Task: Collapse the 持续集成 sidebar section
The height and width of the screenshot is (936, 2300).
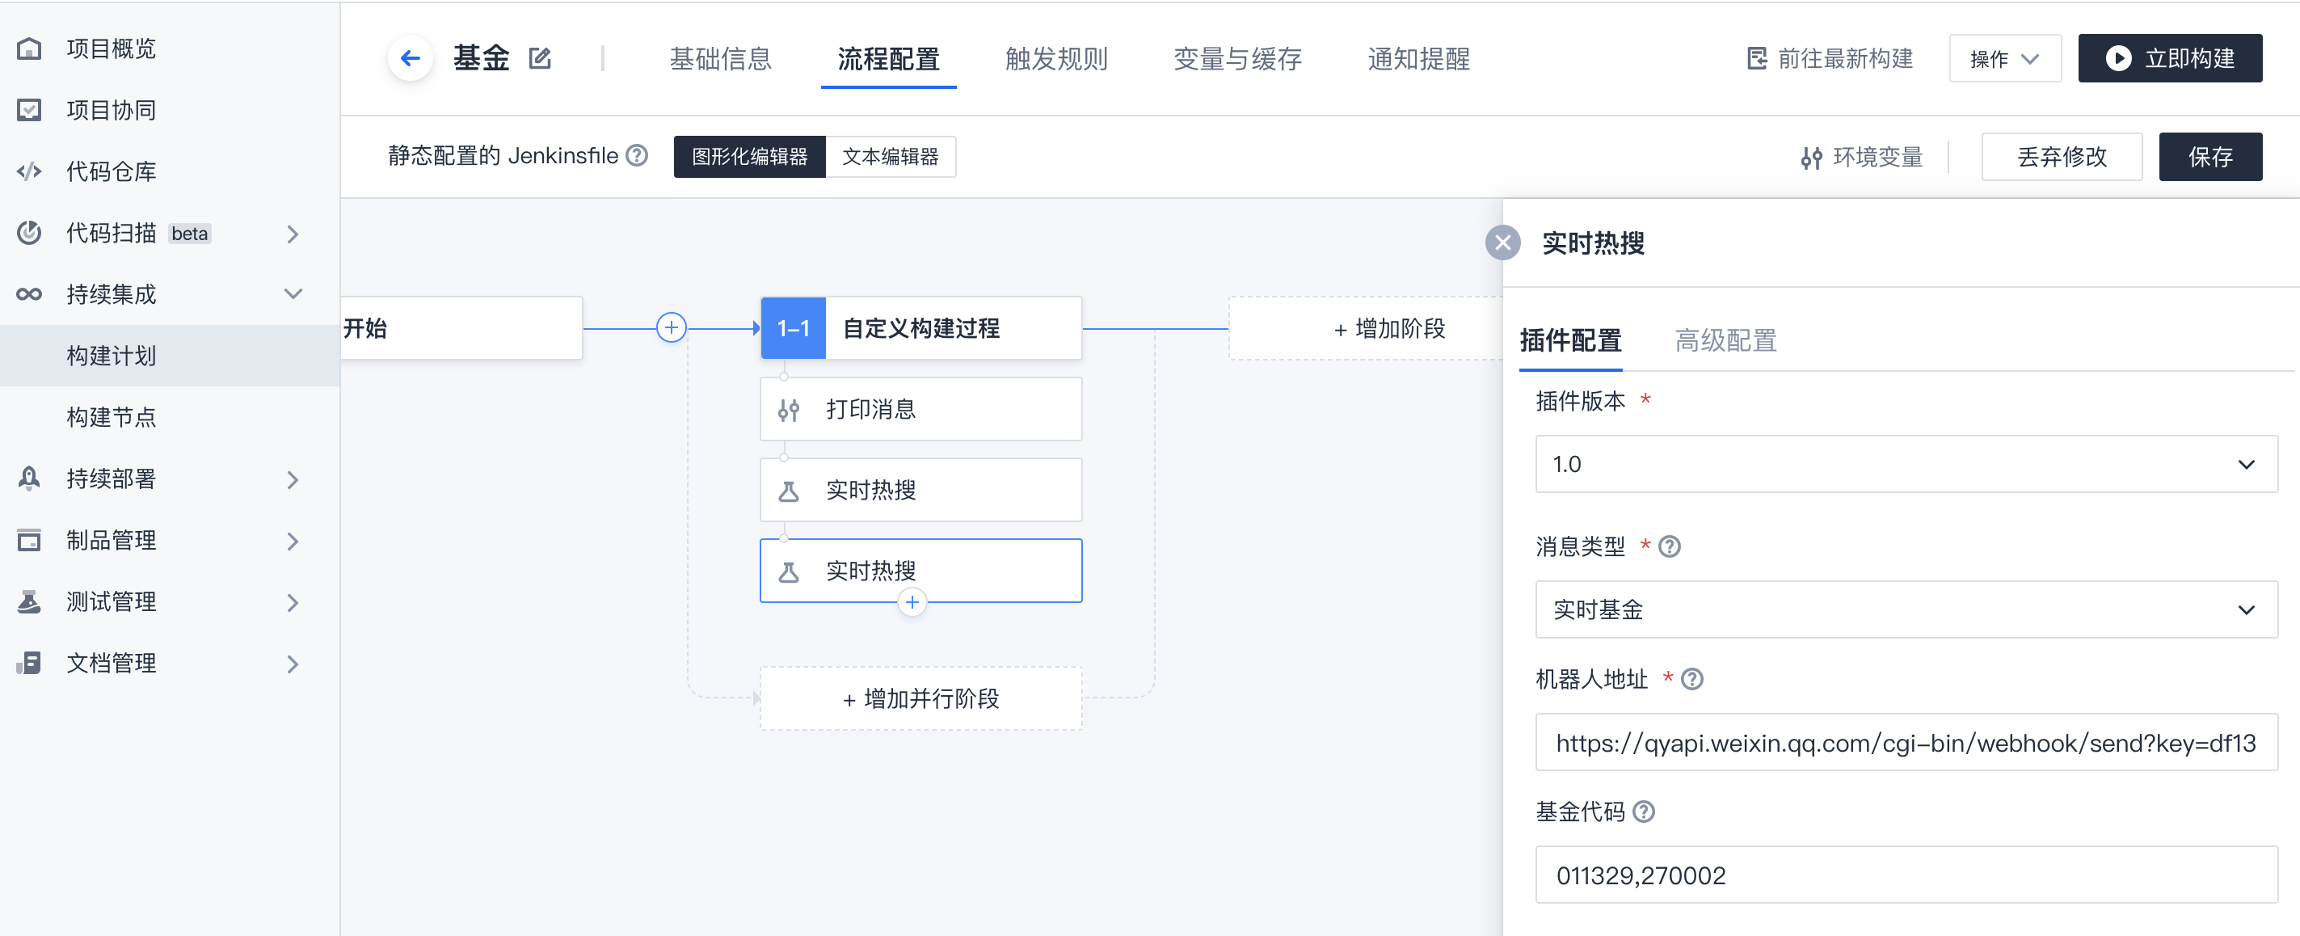Action: coord(293,294)
